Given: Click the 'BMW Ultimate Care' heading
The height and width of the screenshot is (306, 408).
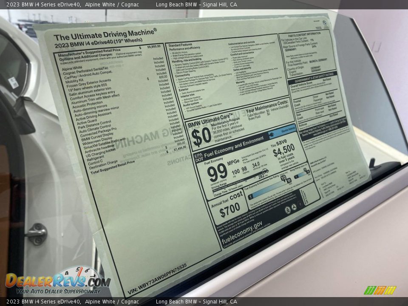Looking at the screenshot, I should click(210, 121).
